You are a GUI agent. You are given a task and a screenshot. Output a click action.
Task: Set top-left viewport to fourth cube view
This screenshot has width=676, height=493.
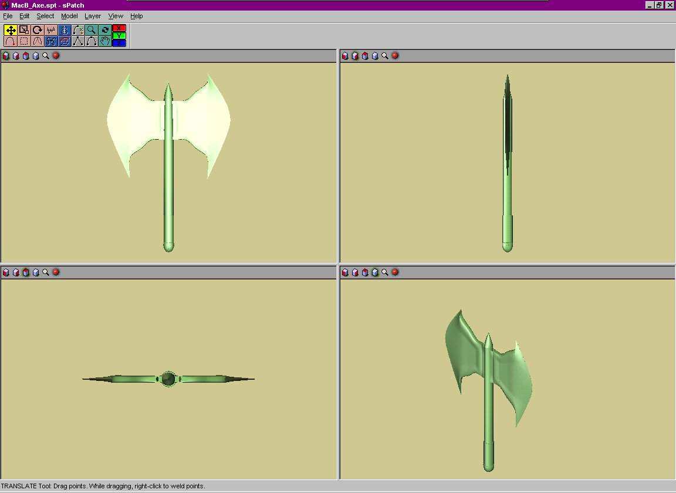pyautogui.click(x=36, y=56)
